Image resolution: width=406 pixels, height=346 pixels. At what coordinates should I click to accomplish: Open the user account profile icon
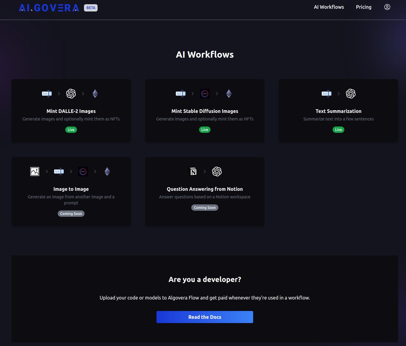(x=387, y=7)
